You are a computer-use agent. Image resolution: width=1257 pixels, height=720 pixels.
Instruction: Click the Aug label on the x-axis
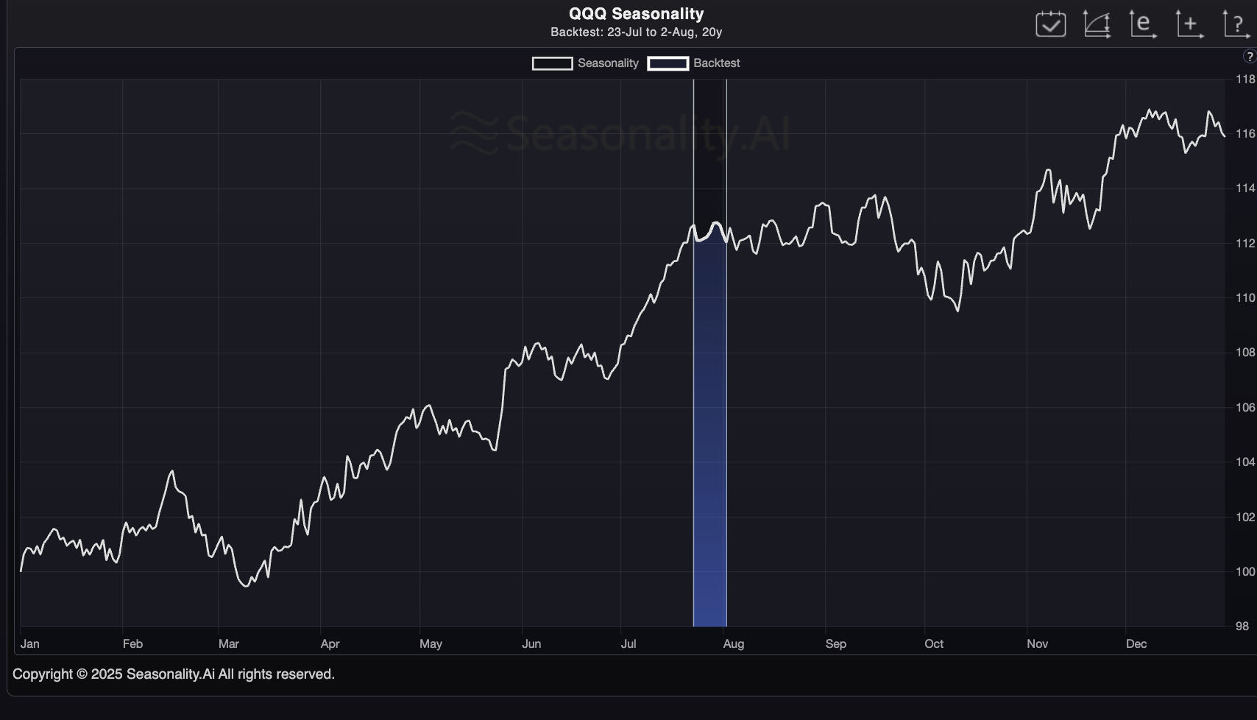pyautogui.click(x=734, y=644)
